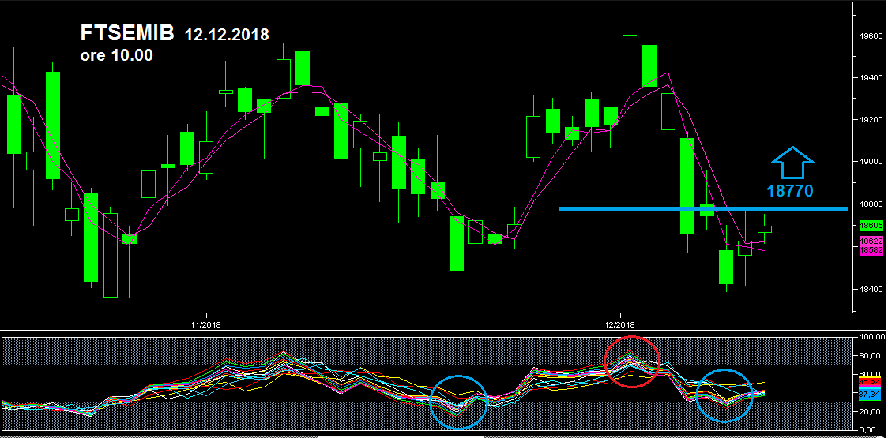Image resolution: width=888 pixels, height=438 pixels.
Task: Click the 19200 price axis label
Action: (871, 120)
